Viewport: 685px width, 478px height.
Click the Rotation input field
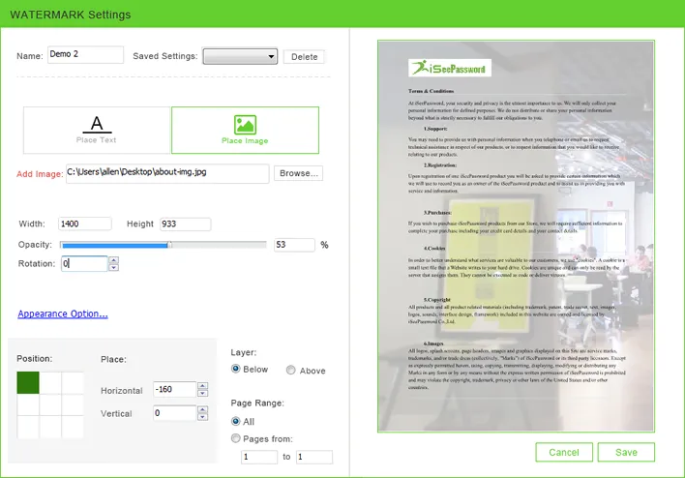(x=84, y=263)
